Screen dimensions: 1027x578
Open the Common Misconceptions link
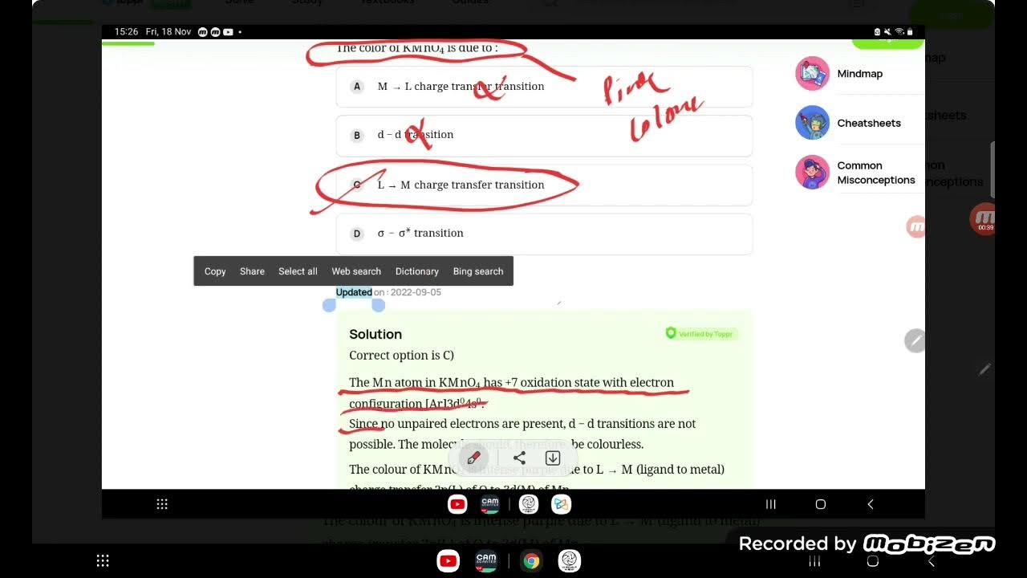[x=876, y=173]
